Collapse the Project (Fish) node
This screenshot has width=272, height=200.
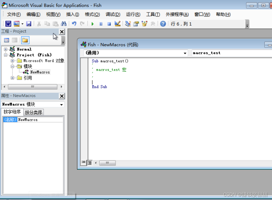(5, 55)
